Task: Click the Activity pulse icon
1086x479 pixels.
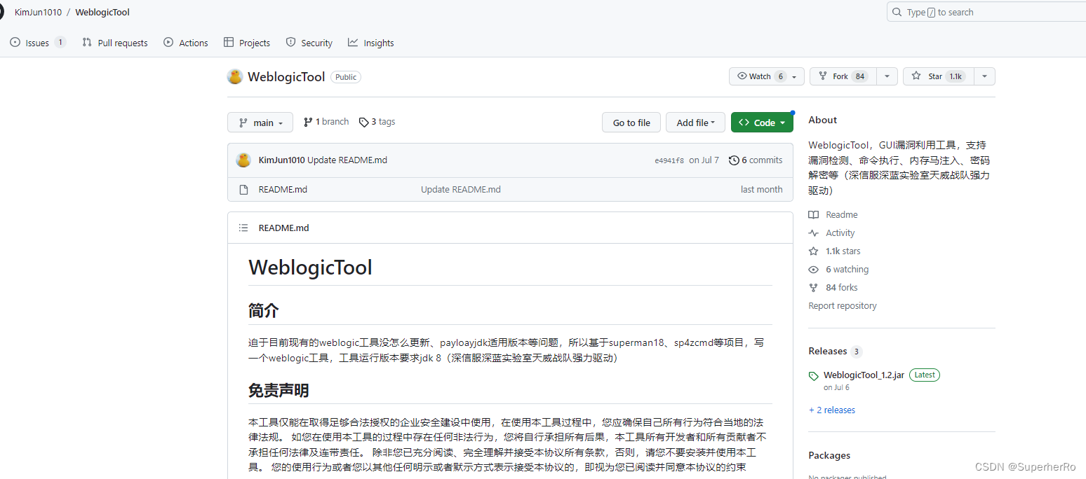Action: pyautogui.click(x=814, y=232)
